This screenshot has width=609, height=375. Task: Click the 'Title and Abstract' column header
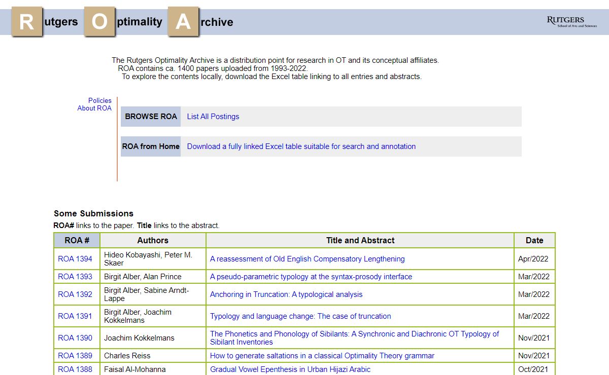[360, 241]
